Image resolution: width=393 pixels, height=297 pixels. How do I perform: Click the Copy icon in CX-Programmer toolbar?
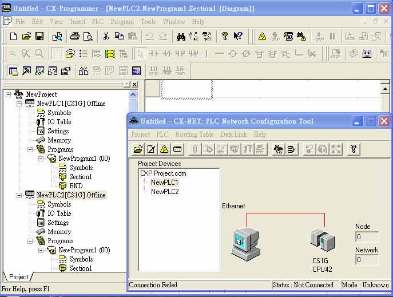click(x=119, y=37)
